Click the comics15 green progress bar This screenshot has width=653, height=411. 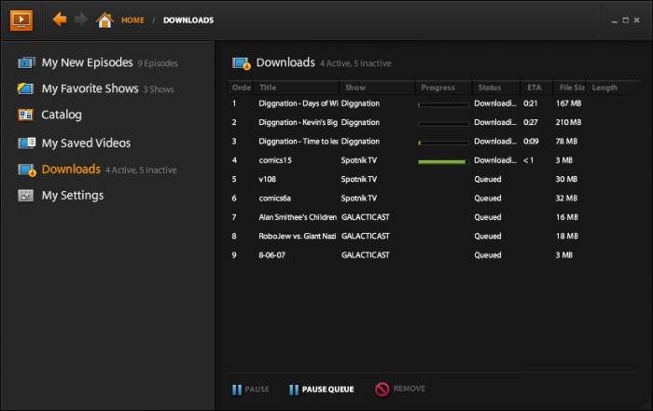[x=443, y=161]
